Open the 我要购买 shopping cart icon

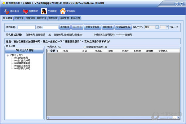[x=25, y=11]
